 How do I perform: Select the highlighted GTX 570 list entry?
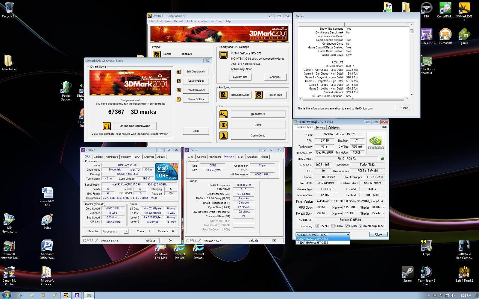tap(322, 239)
